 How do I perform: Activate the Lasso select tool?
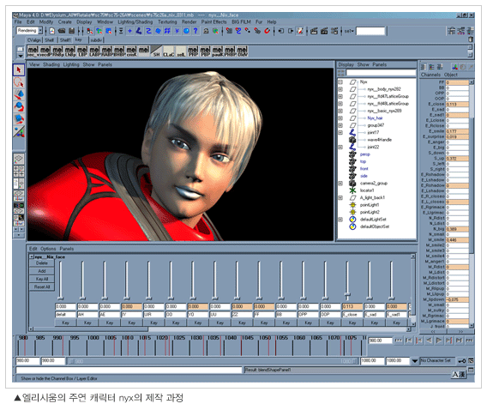click(x=19, y=82)
